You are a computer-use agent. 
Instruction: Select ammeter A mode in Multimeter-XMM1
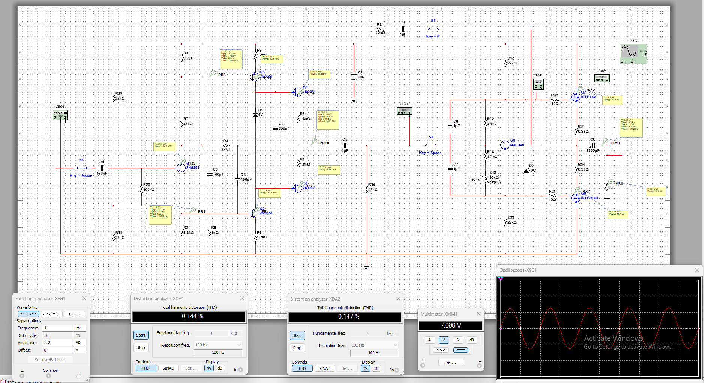click(430, 340)
